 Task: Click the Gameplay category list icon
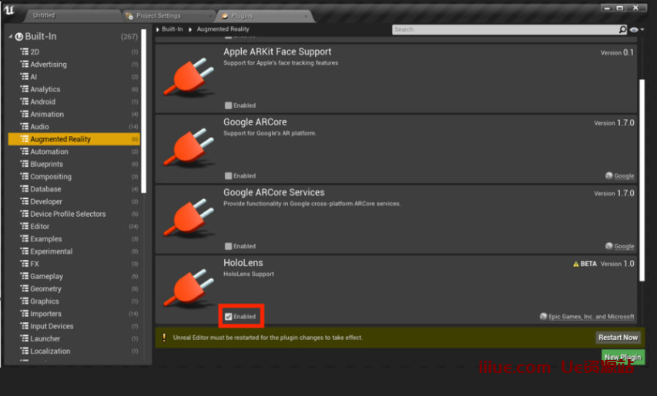(x=25, y=276)
